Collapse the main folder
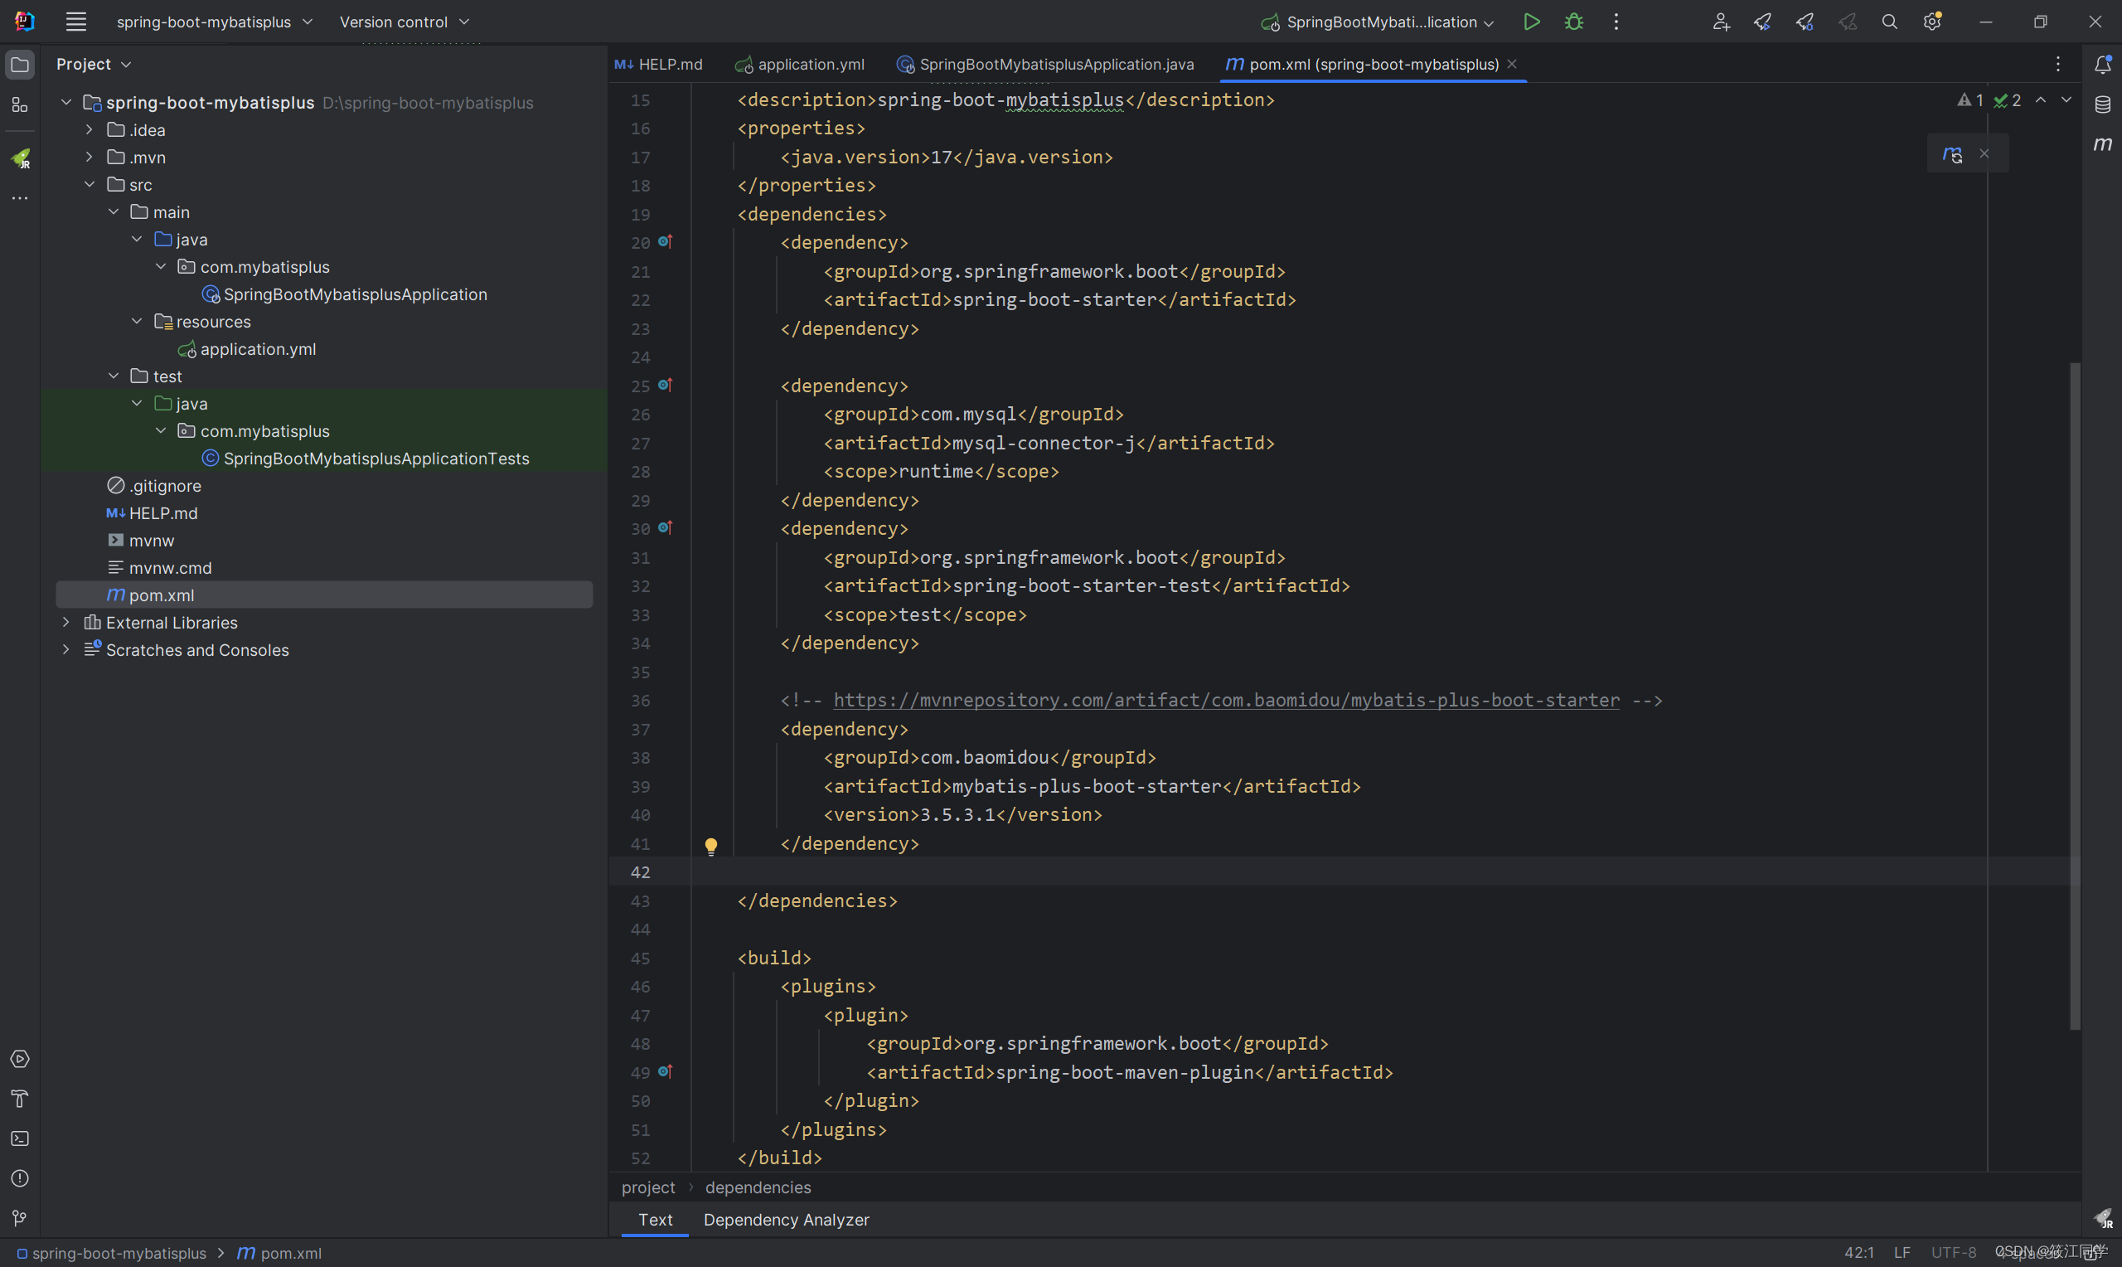 [x=113, y=211]
